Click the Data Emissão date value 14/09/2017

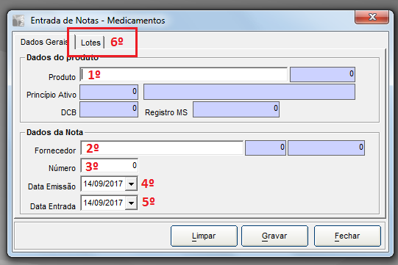tap(103, 184)
